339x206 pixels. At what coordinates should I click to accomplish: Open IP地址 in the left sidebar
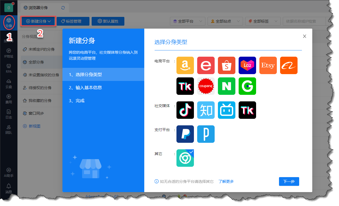pos(9,53)
